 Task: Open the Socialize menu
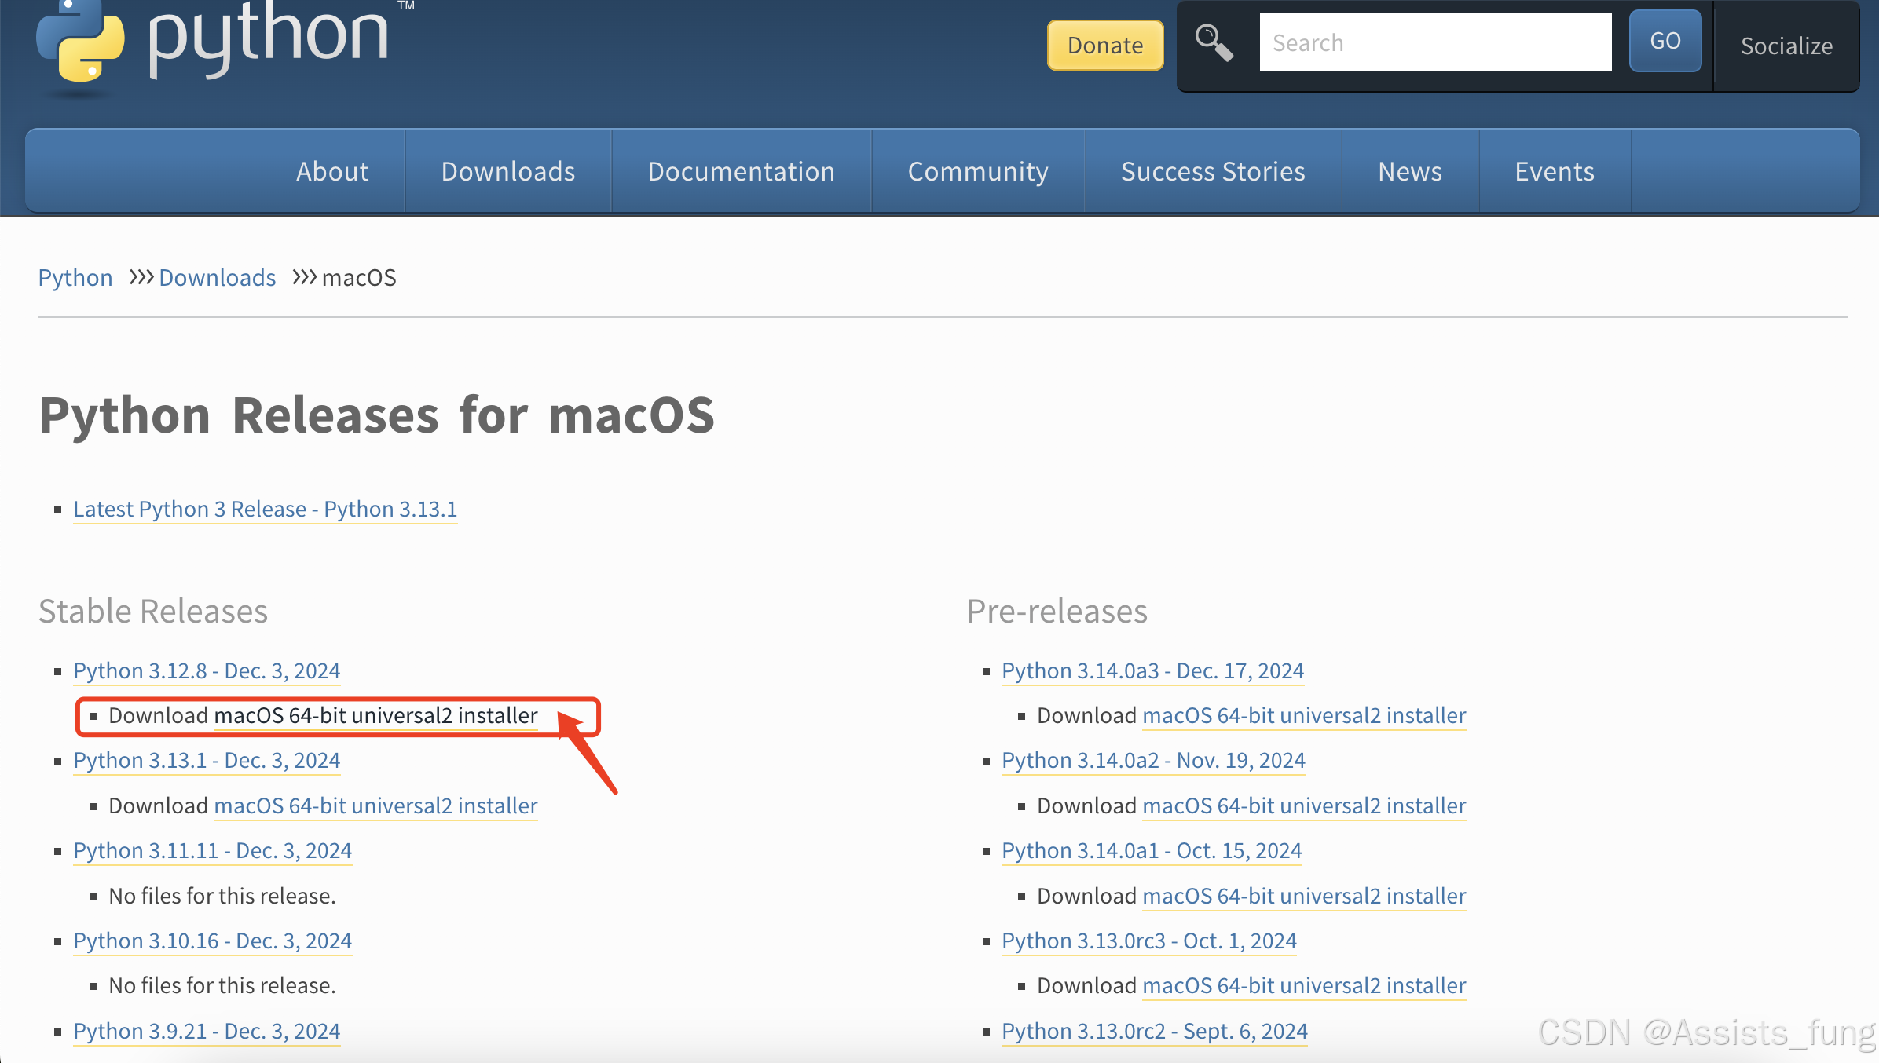point(1786,46)
